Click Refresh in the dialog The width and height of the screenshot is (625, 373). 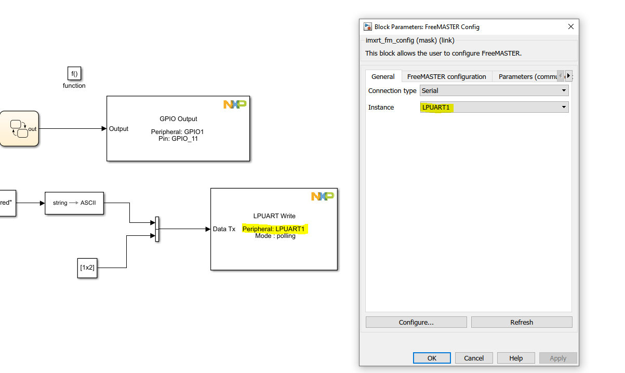click(521, 322)
